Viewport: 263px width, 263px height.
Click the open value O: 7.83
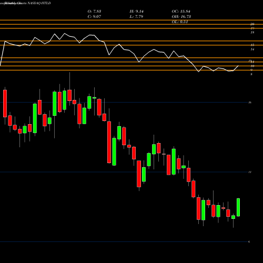94,12
